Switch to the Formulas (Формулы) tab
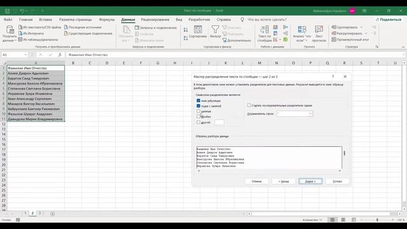 pyautogui.click(x=107, y=20)
